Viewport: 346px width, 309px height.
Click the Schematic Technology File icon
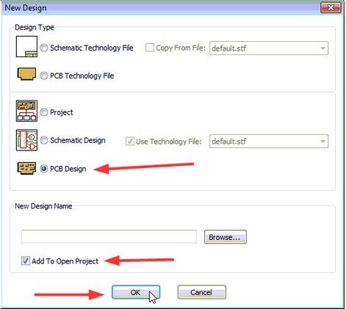click(26, 46)
